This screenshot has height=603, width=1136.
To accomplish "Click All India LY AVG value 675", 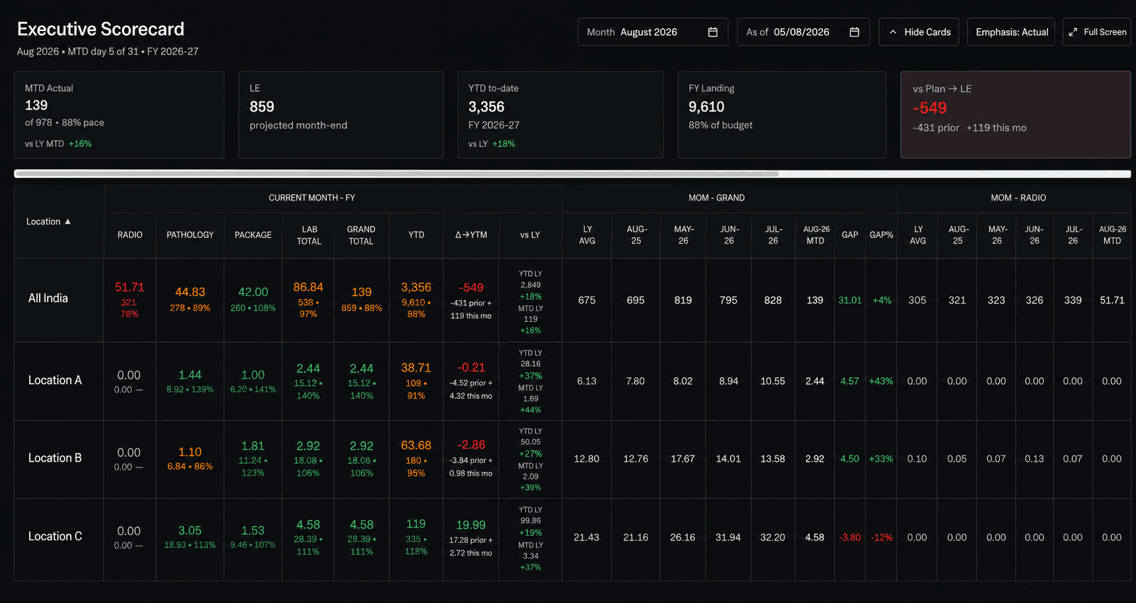I will pyautogui.click(x=587, y=300).
